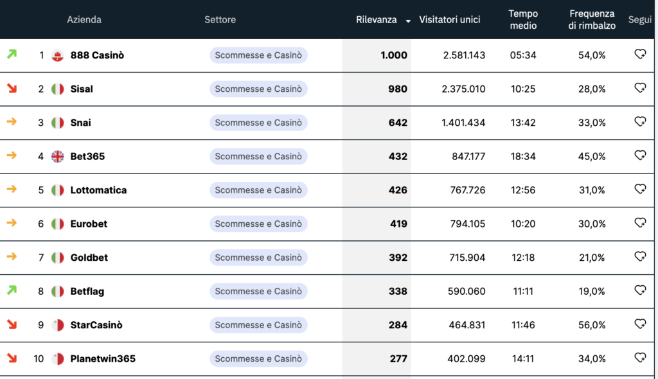Follow 888 Casinò with heart icon
Image resolution: width=658 pixels, height=379 pixels.
[640, 54]
